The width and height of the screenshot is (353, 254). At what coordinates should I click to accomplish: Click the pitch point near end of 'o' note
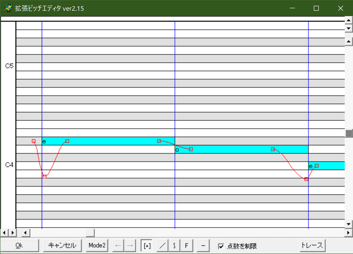[273, 149]
